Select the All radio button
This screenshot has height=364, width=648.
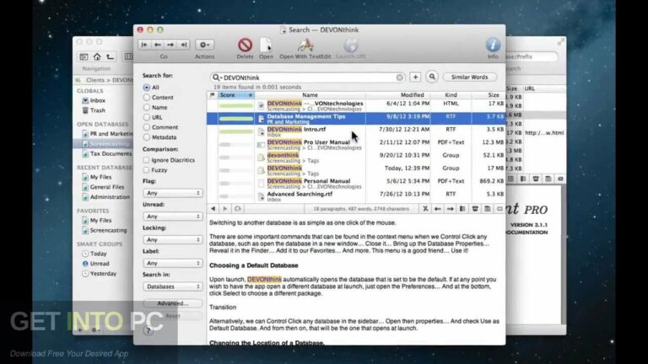[x=146, y=88]
